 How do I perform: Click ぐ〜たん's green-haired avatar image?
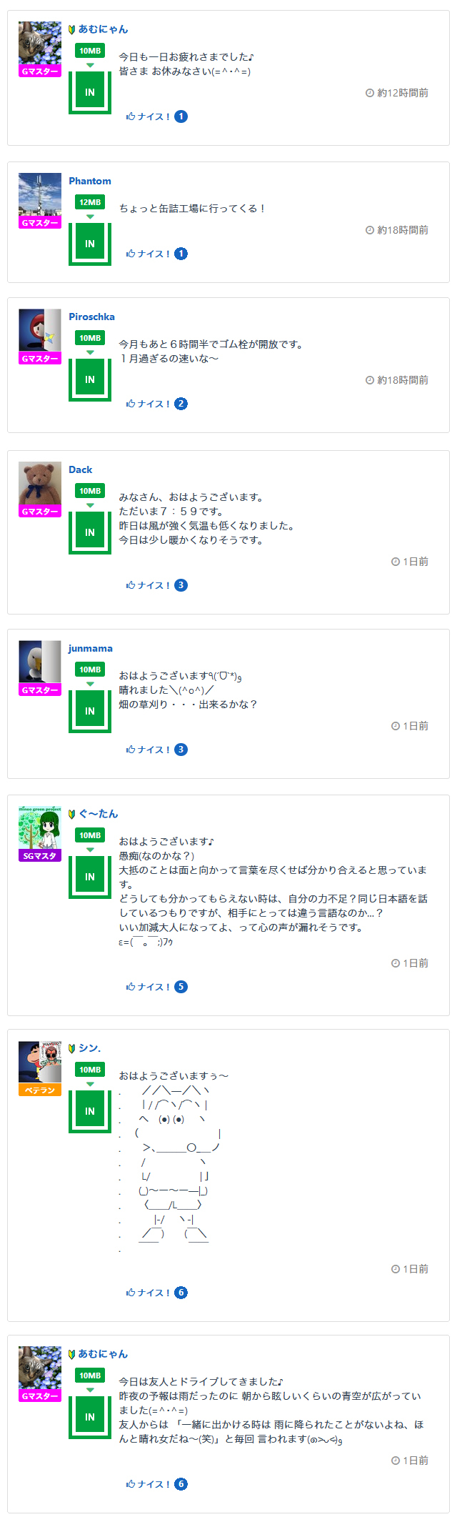pyautogui.click(x=40, y=827)
